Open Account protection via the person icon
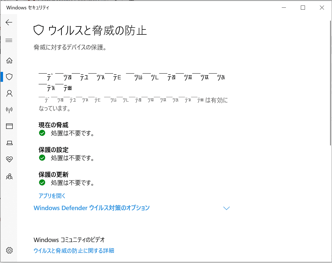Viewport: 332px width, 263px height. [9, 94]
